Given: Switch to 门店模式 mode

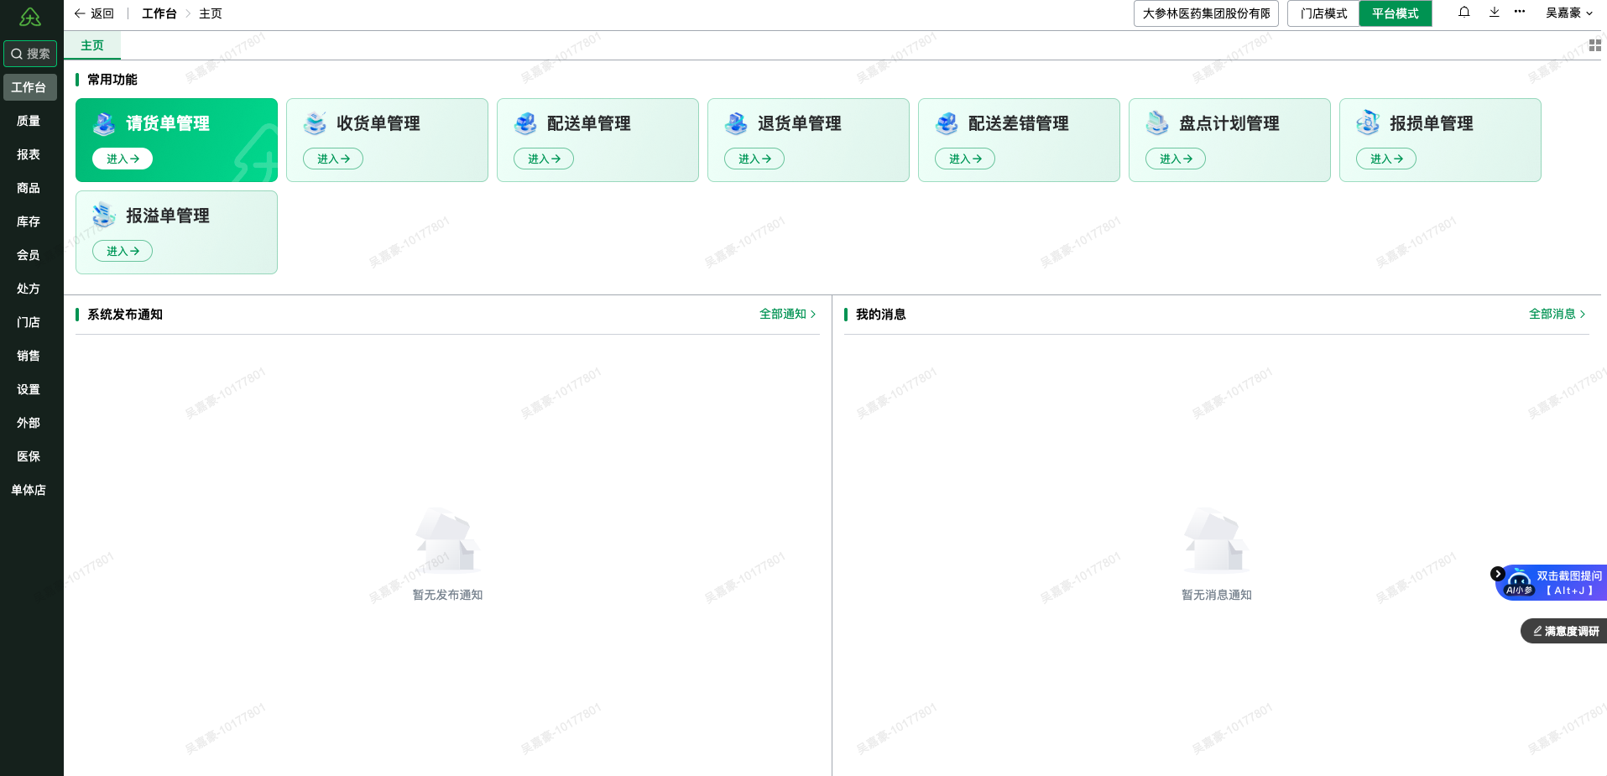Looking at the screenshot, I should pos(1323,13).
